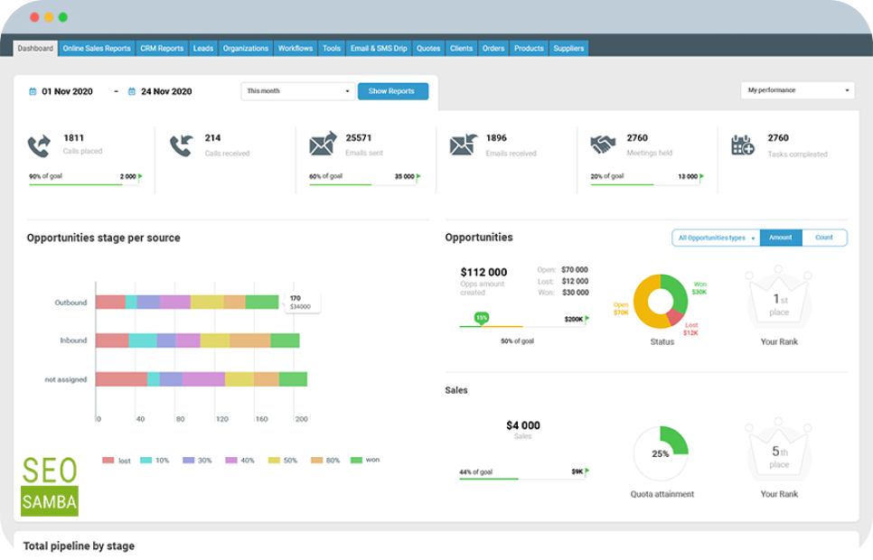Switch to the CRM Reports tab
The image size is (873, 560).
pyautogui.click(x=162, y=48)
